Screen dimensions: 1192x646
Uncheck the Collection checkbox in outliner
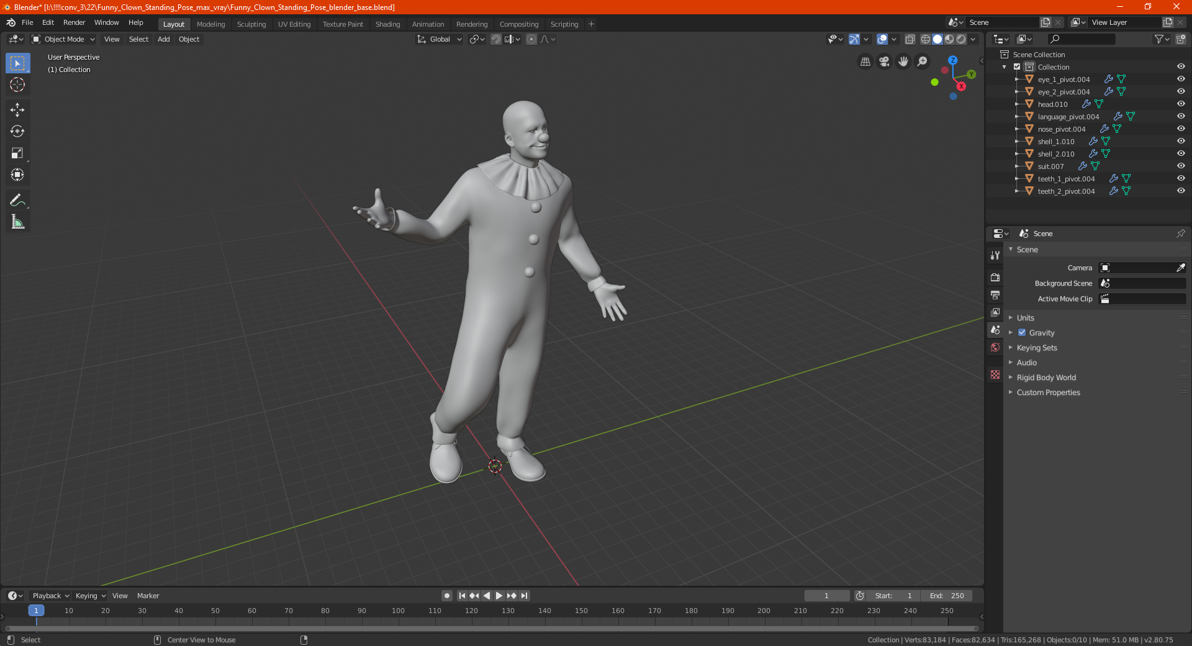[1017, 66]
